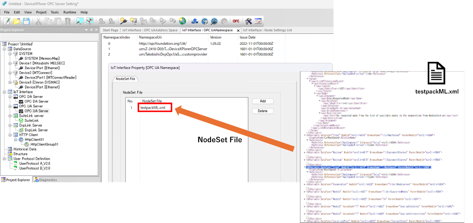Viewport: 473px width, 223px height.
Task: Switch to the Diagnostics tab
Action: click(46, 180)
